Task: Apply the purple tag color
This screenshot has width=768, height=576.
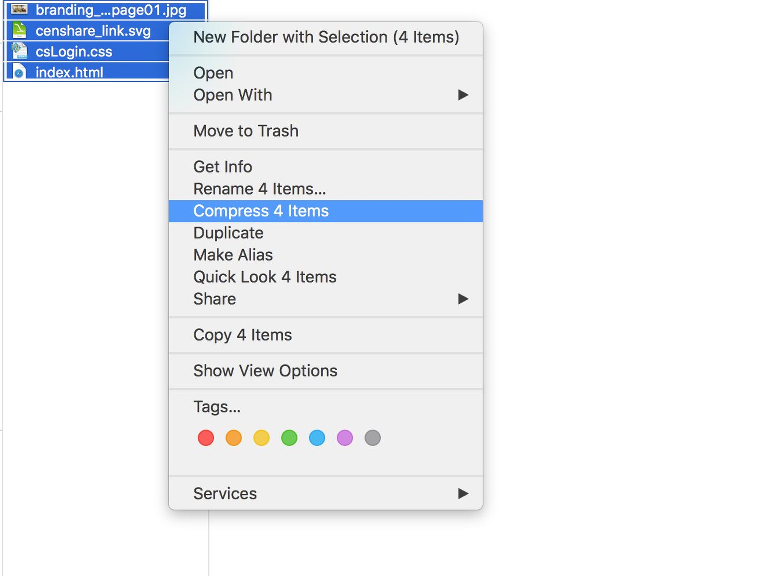Action: click(x=345, y=438)
